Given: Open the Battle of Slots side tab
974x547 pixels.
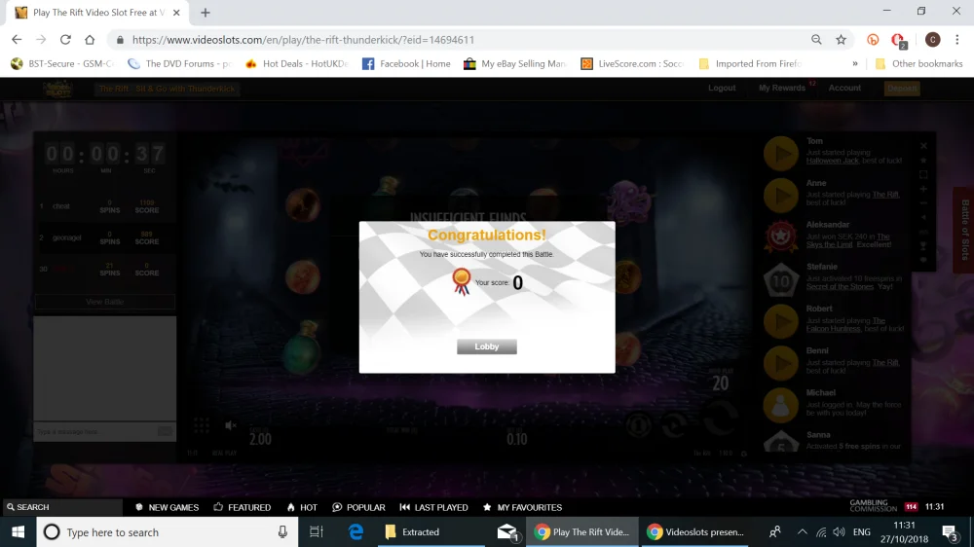Looking at the screenshot, I should coord(963,230).
